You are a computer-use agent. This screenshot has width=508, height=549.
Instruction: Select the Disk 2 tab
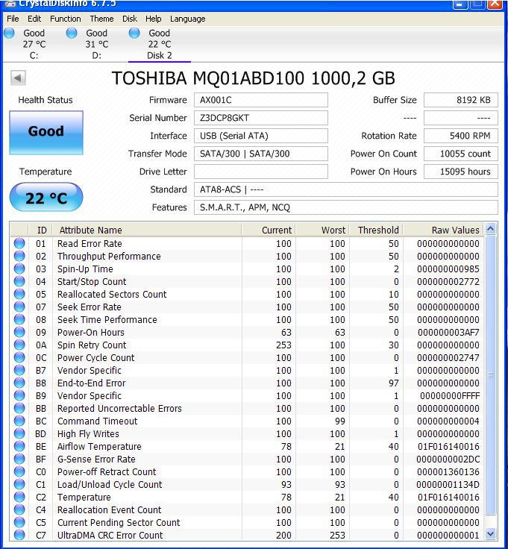160,44
